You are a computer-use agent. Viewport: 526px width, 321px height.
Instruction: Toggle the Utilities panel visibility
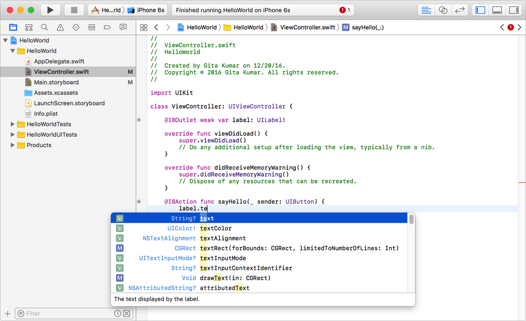[513, 10]
